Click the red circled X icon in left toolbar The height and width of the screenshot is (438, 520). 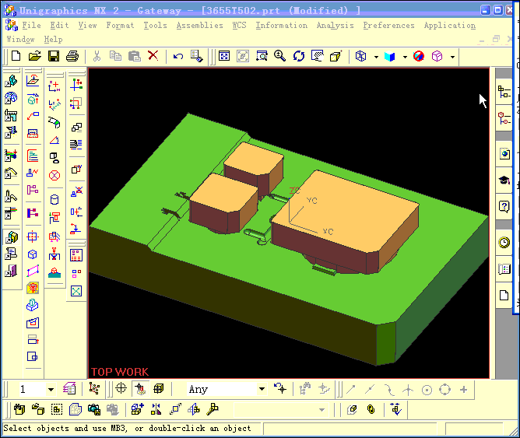tap(54, 175)
